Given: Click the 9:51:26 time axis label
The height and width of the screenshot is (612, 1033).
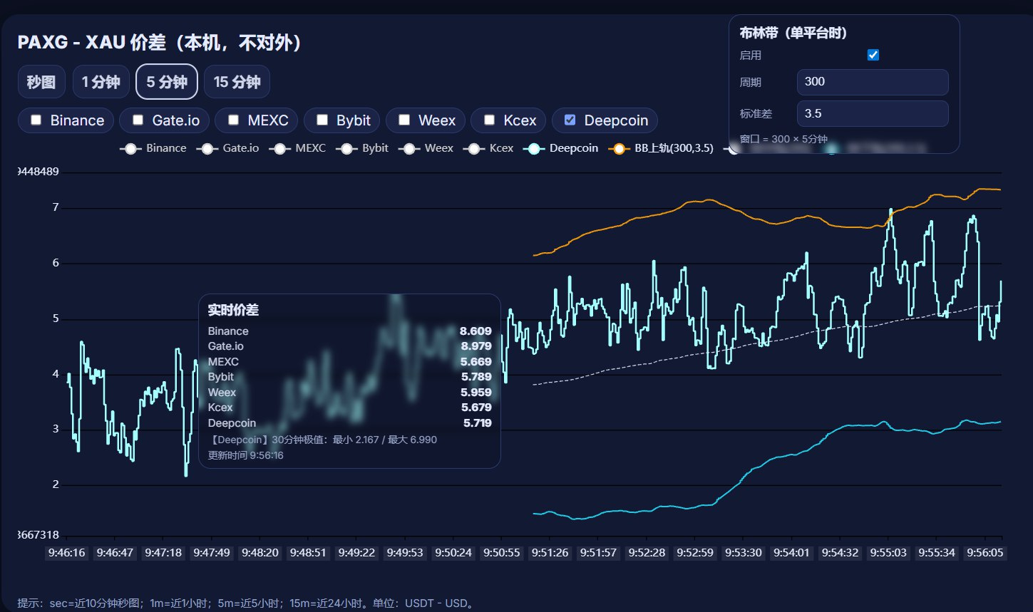Looking at the screenshot, I should [550, 553].
